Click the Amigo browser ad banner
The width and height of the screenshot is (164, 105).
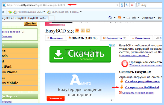click(x=80, y=88)
